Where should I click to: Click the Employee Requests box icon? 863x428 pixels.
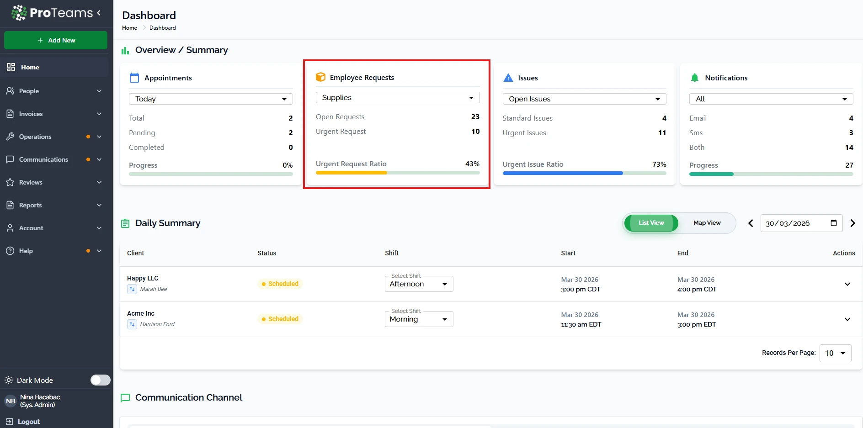321,77
